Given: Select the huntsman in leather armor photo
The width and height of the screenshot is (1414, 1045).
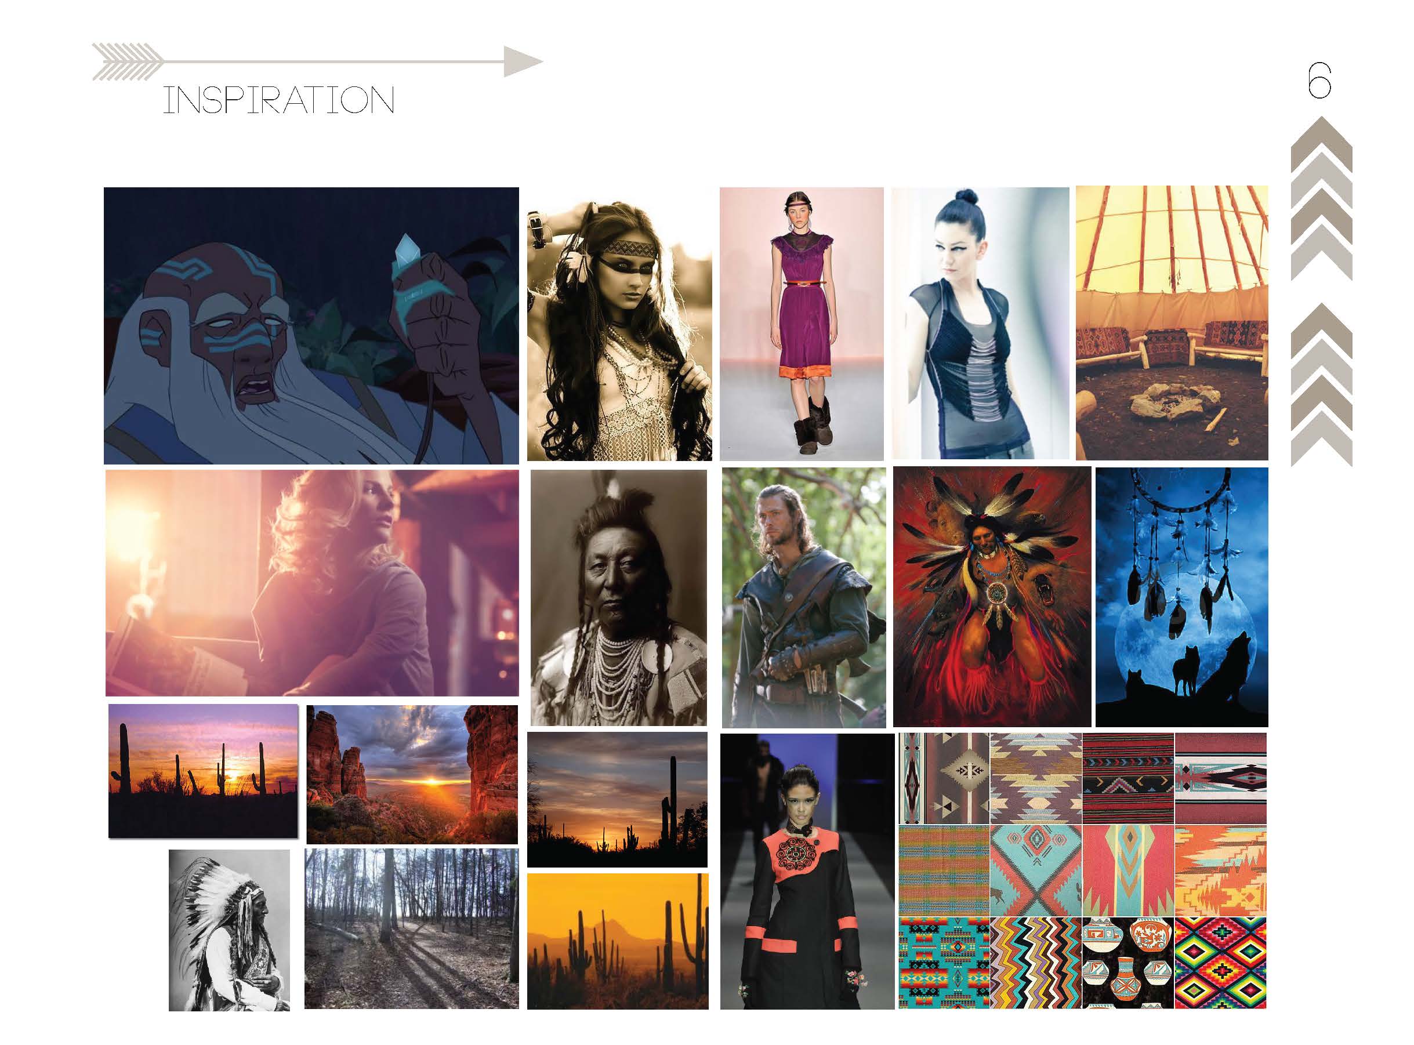Looking at the screenshot, I should pos(804,598).
